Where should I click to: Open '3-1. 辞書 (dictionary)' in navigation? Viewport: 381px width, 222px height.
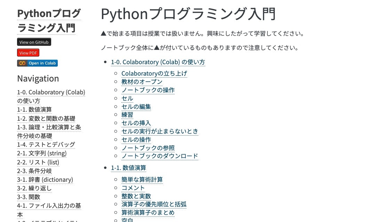pos(45,179)
